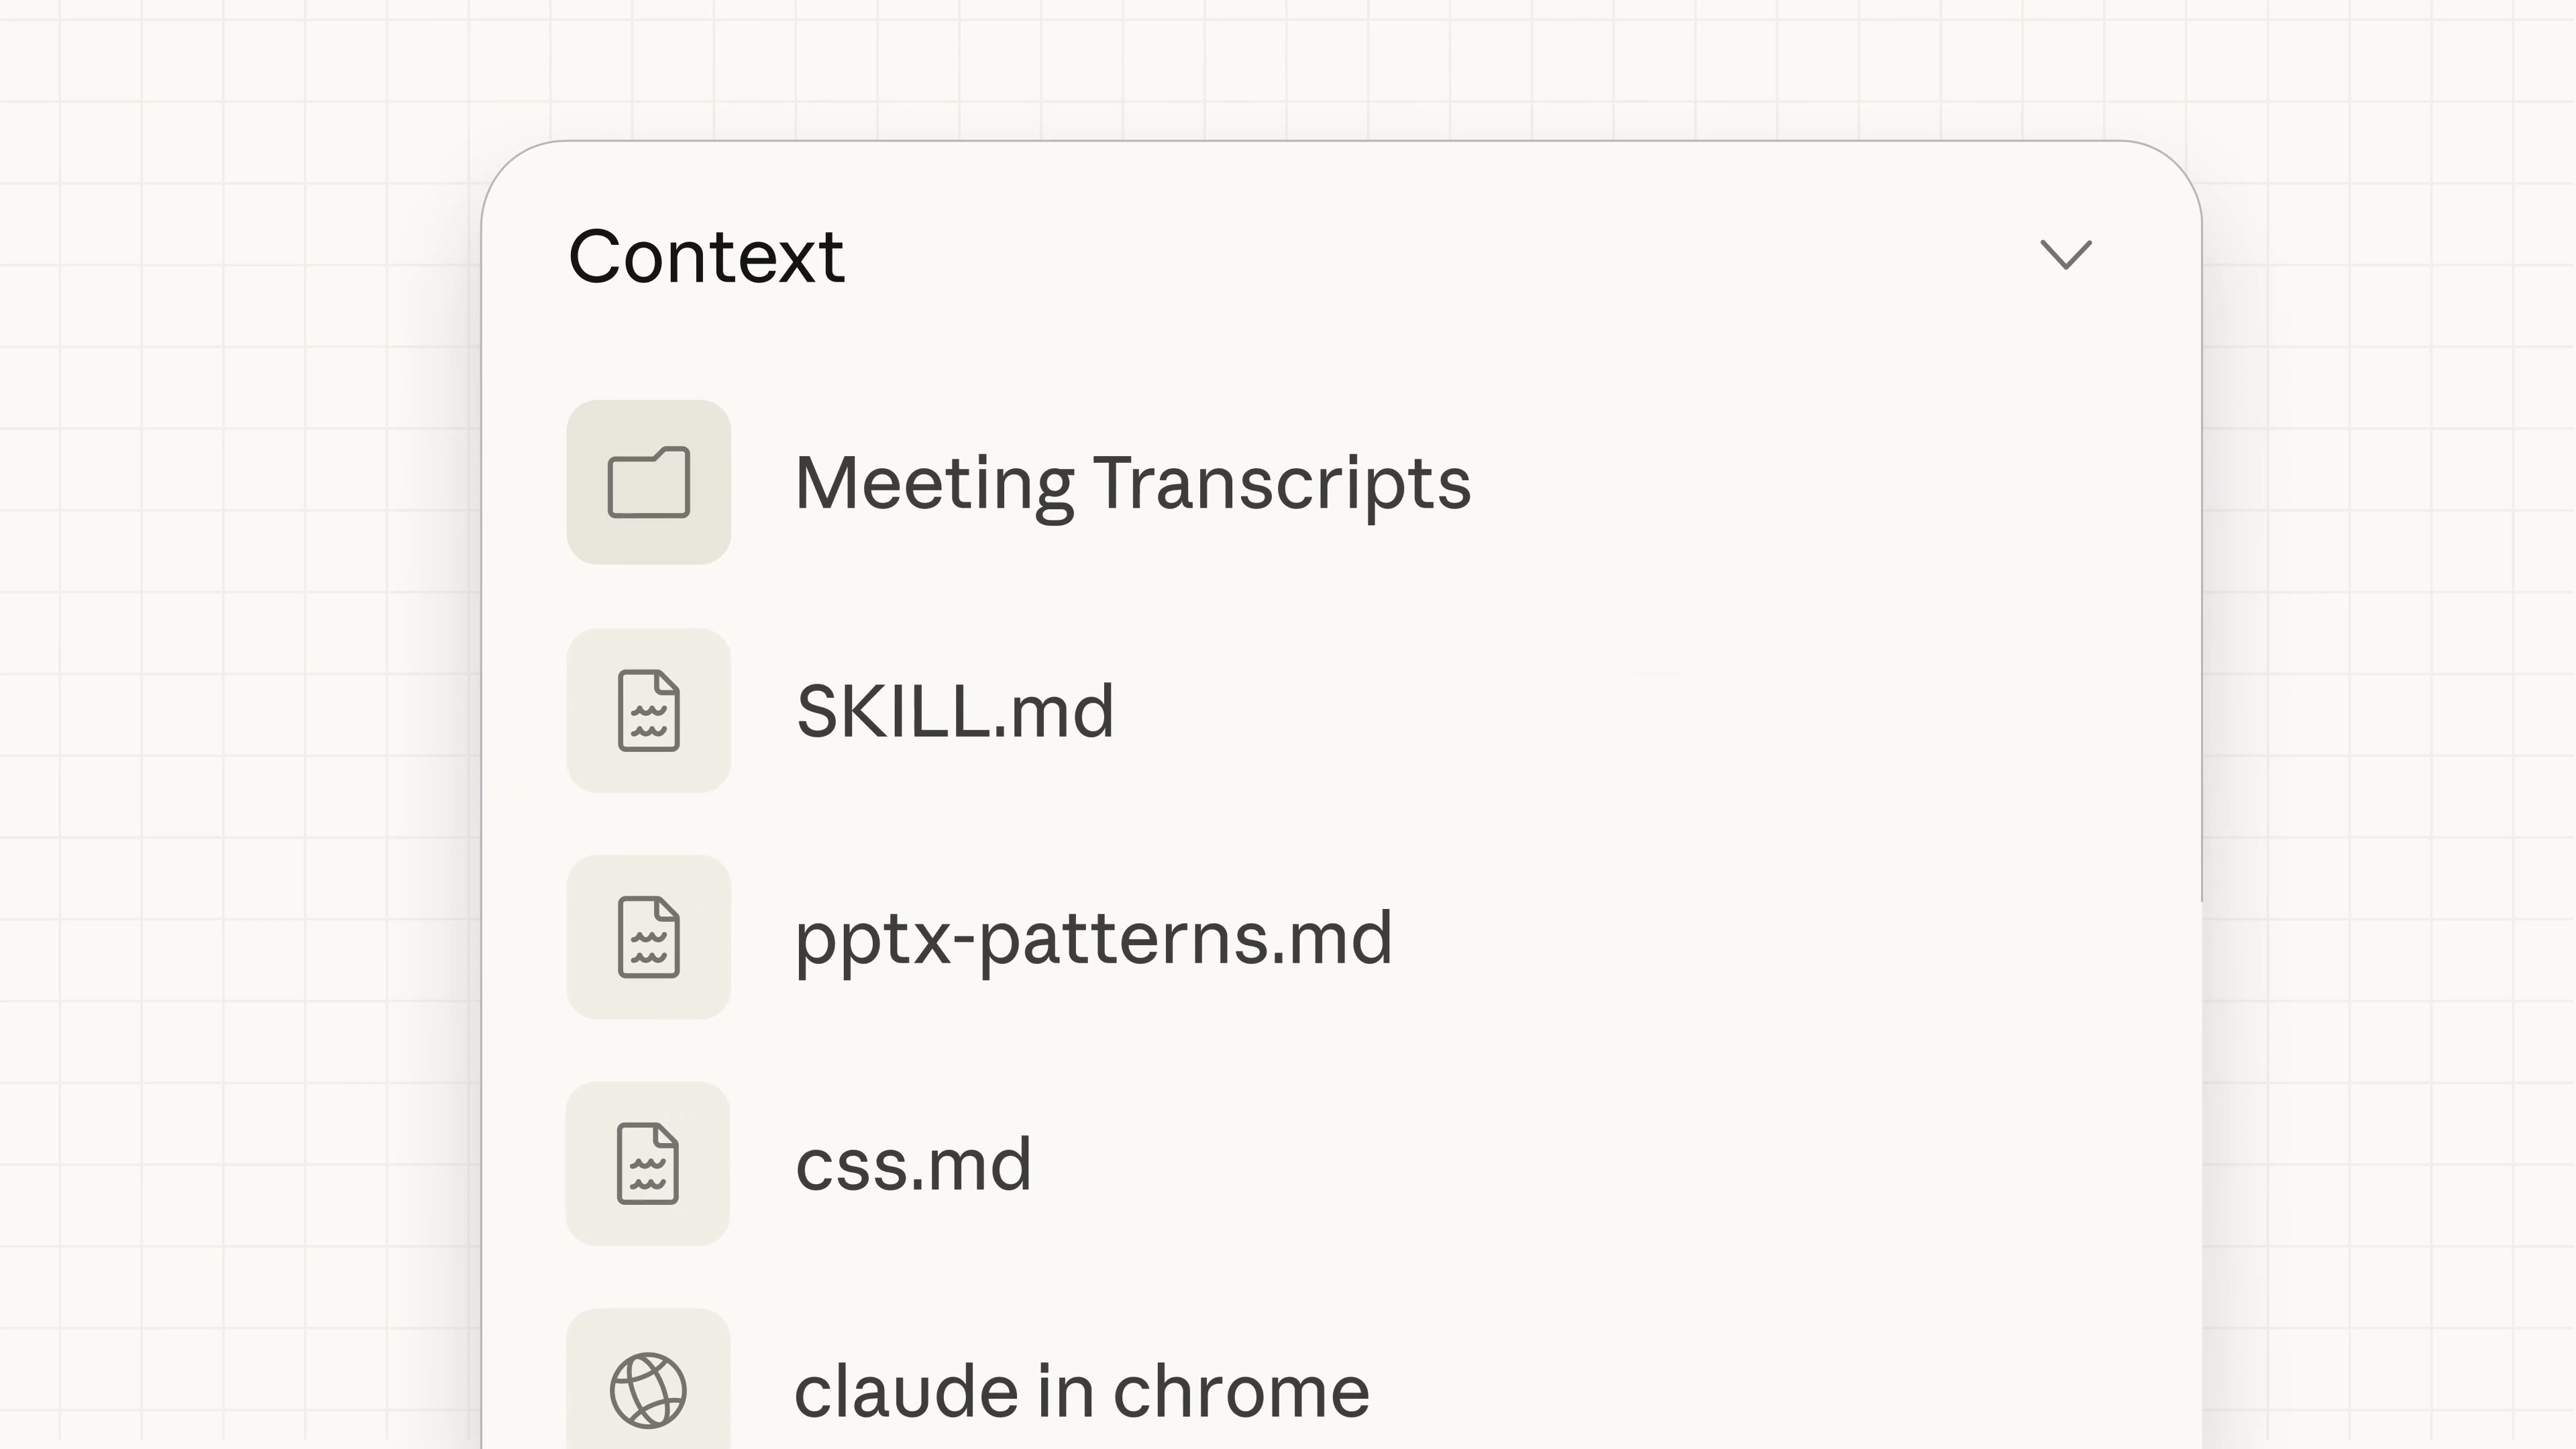Viewport: 2576px width, 1449px height.
Task: Toggle the Context section's down arrow
Action: (2065, 255)
